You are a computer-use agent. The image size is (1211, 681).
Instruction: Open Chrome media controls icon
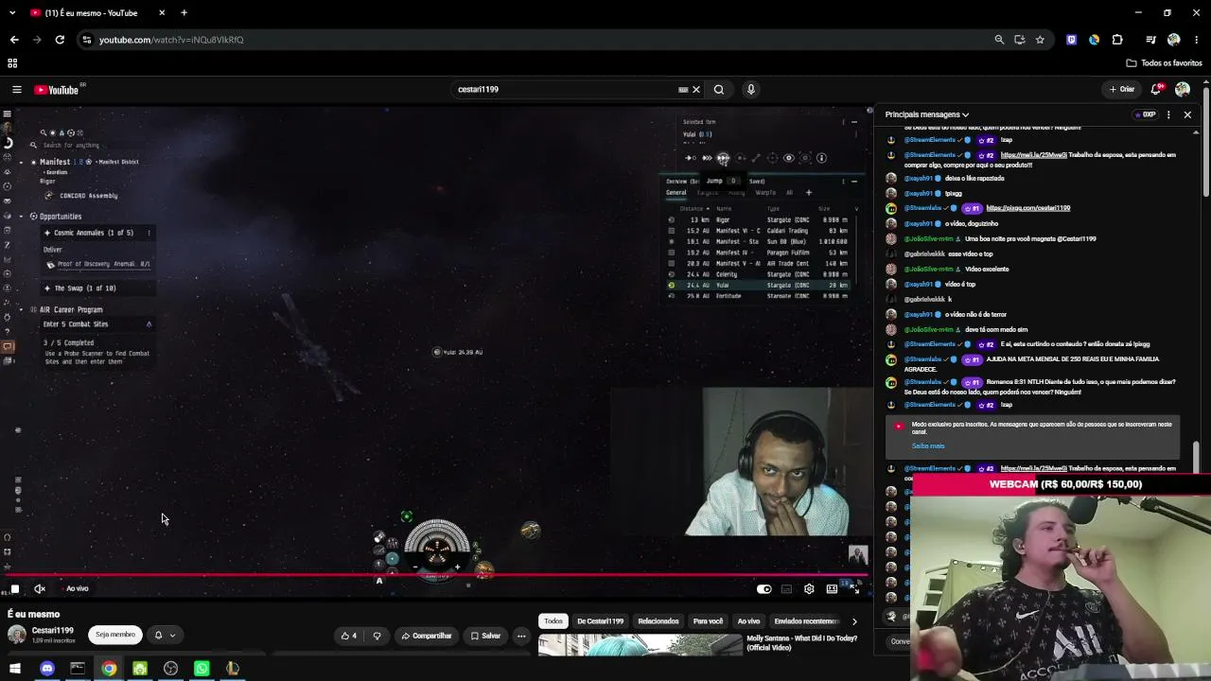click(x=1150, y=40)
